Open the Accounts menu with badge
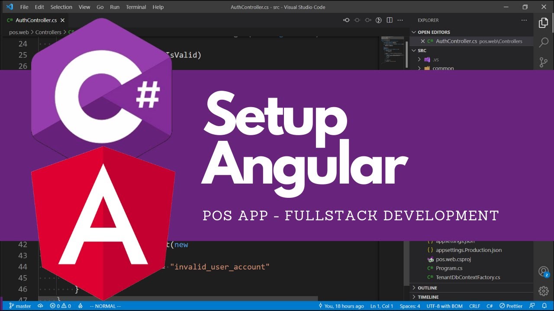 click(x=544, y=272)
